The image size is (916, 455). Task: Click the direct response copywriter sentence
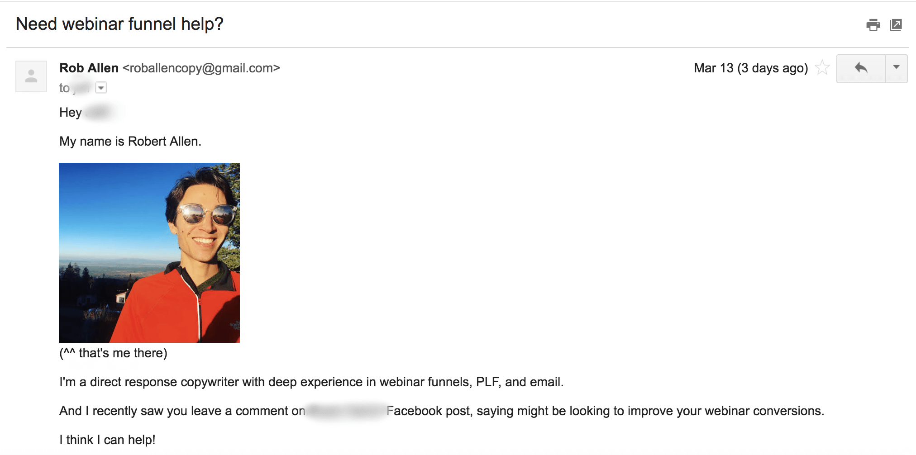click(x=311, y=382)
